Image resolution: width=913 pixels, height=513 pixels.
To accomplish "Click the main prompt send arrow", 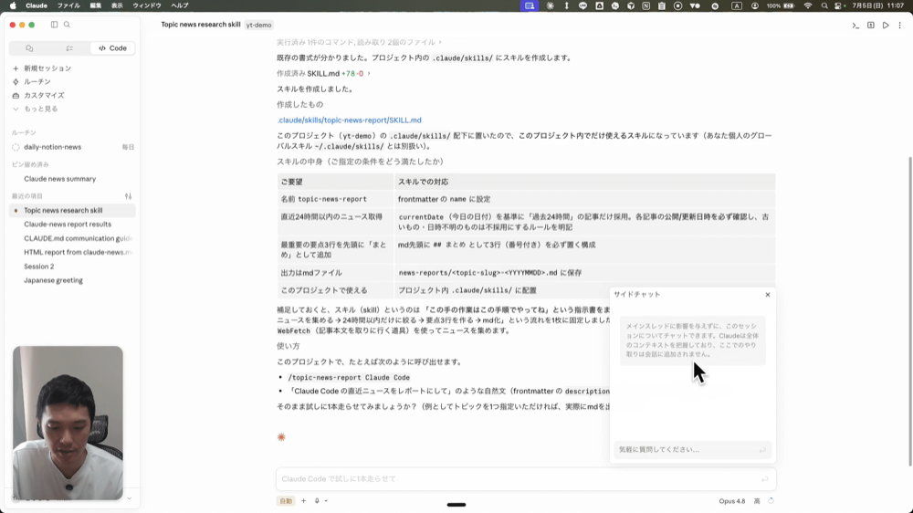I will tap(764, 479).
